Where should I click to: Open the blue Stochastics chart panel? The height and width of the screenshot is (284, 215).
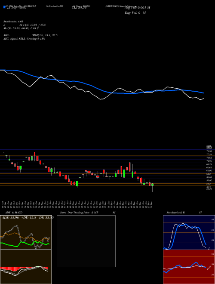pos(189,232)
